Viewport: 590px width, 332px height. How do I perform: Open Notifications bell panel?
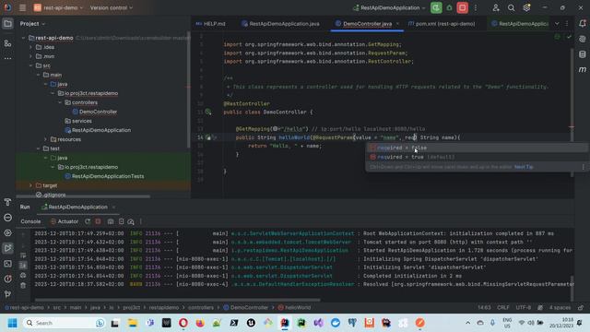[583, 23]
